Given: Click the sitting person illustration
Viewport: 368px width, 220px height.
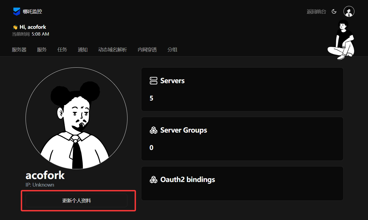Looking at the screenshot, I should tap(342, 40).
